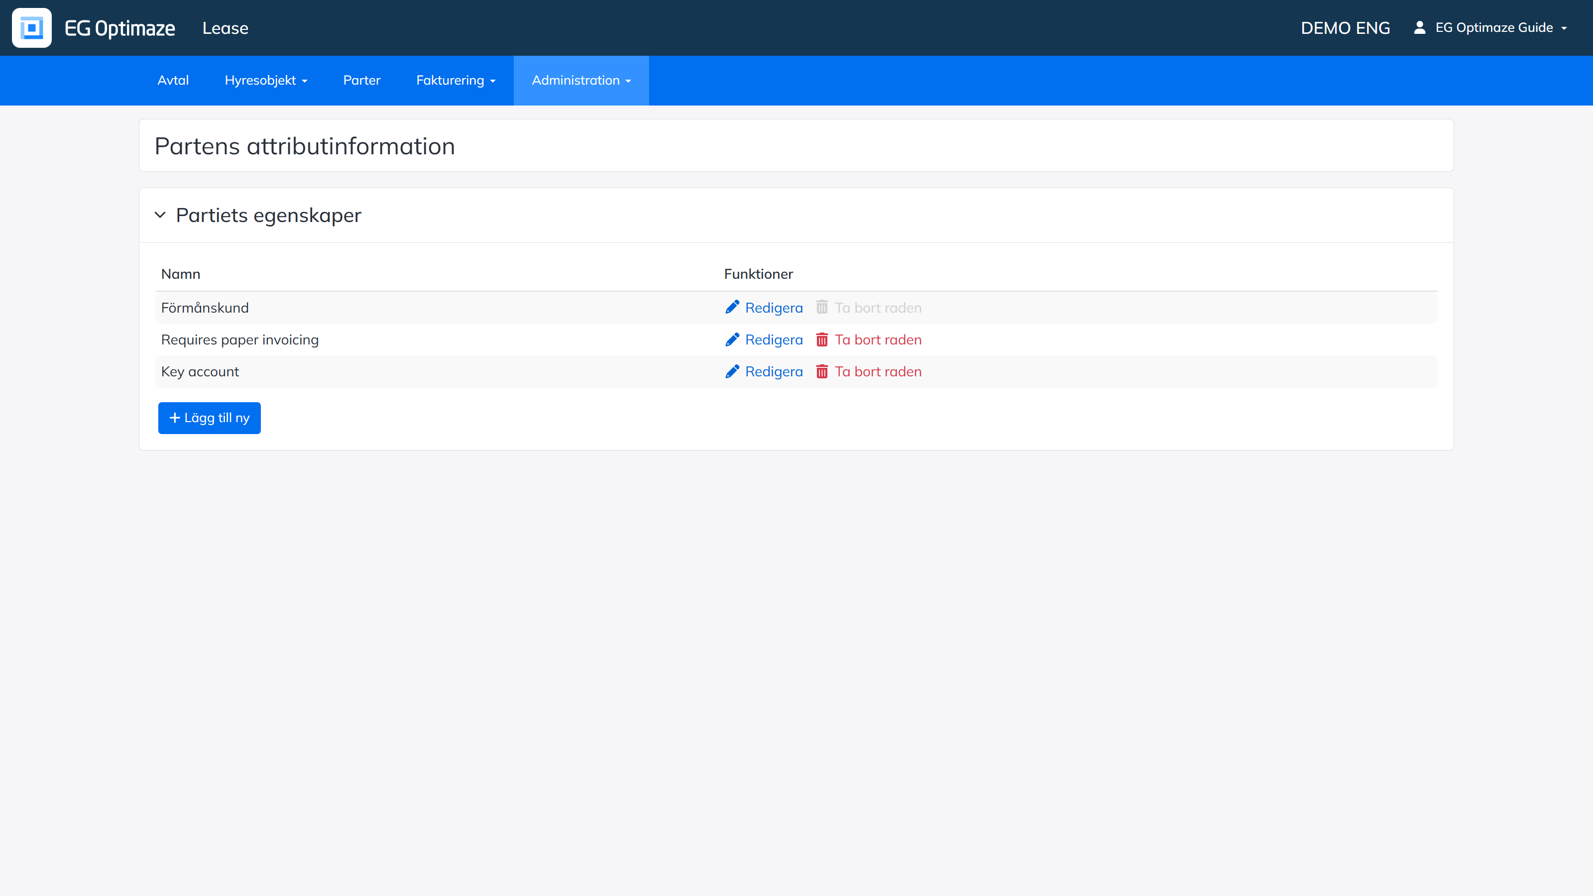
Task: Open the Administration dropdown menu
Action: coord(581,80)
